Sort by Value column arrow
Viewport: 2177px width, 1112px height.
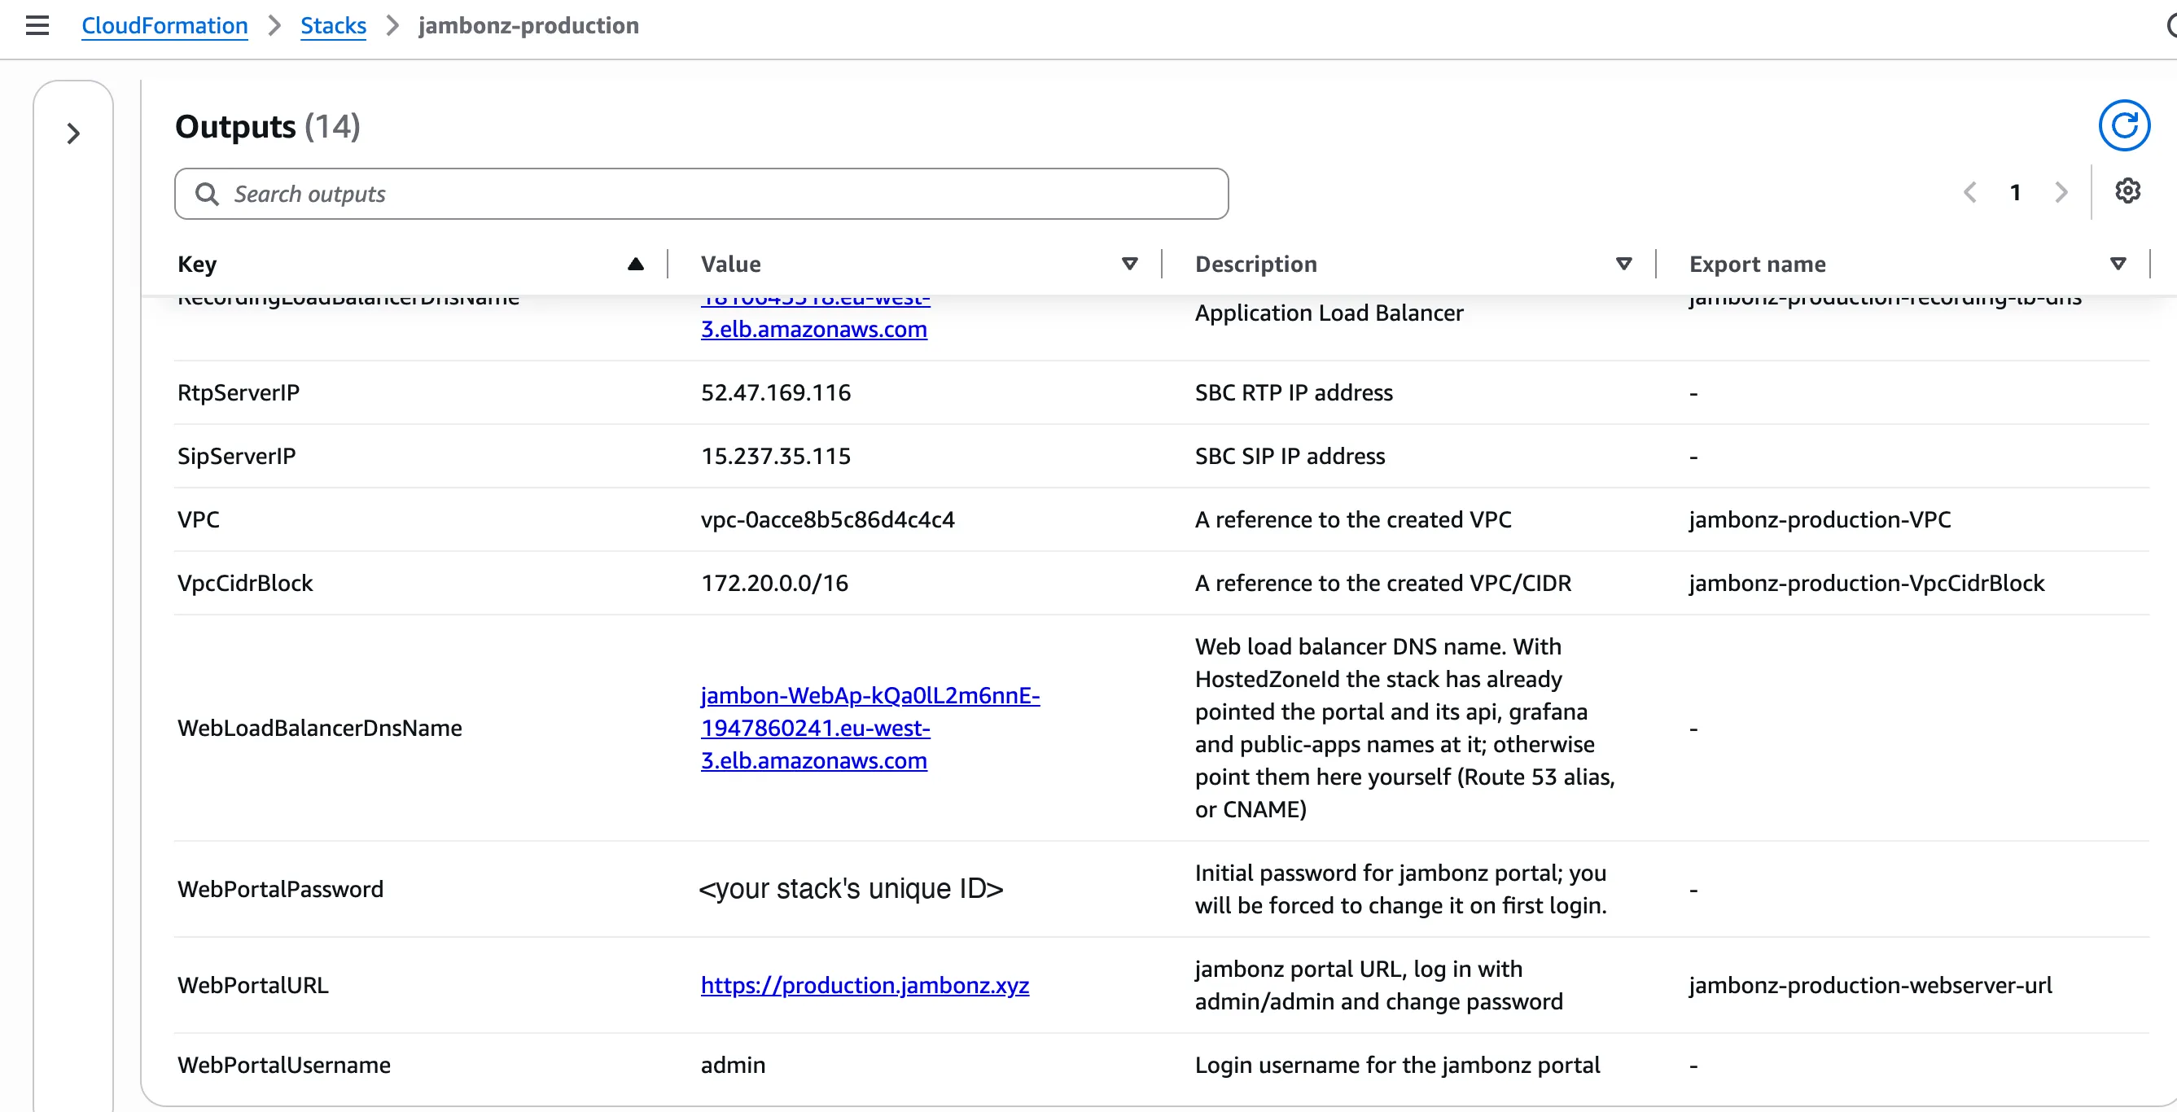(x=1129, y=265)
